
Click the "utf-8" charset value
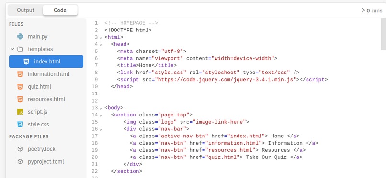pyautogui.click(x=172, y=52)
